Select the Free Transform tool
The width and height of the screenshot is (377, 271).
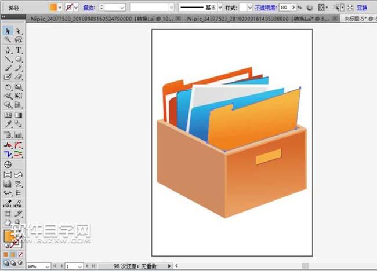(x=19, y=96)
